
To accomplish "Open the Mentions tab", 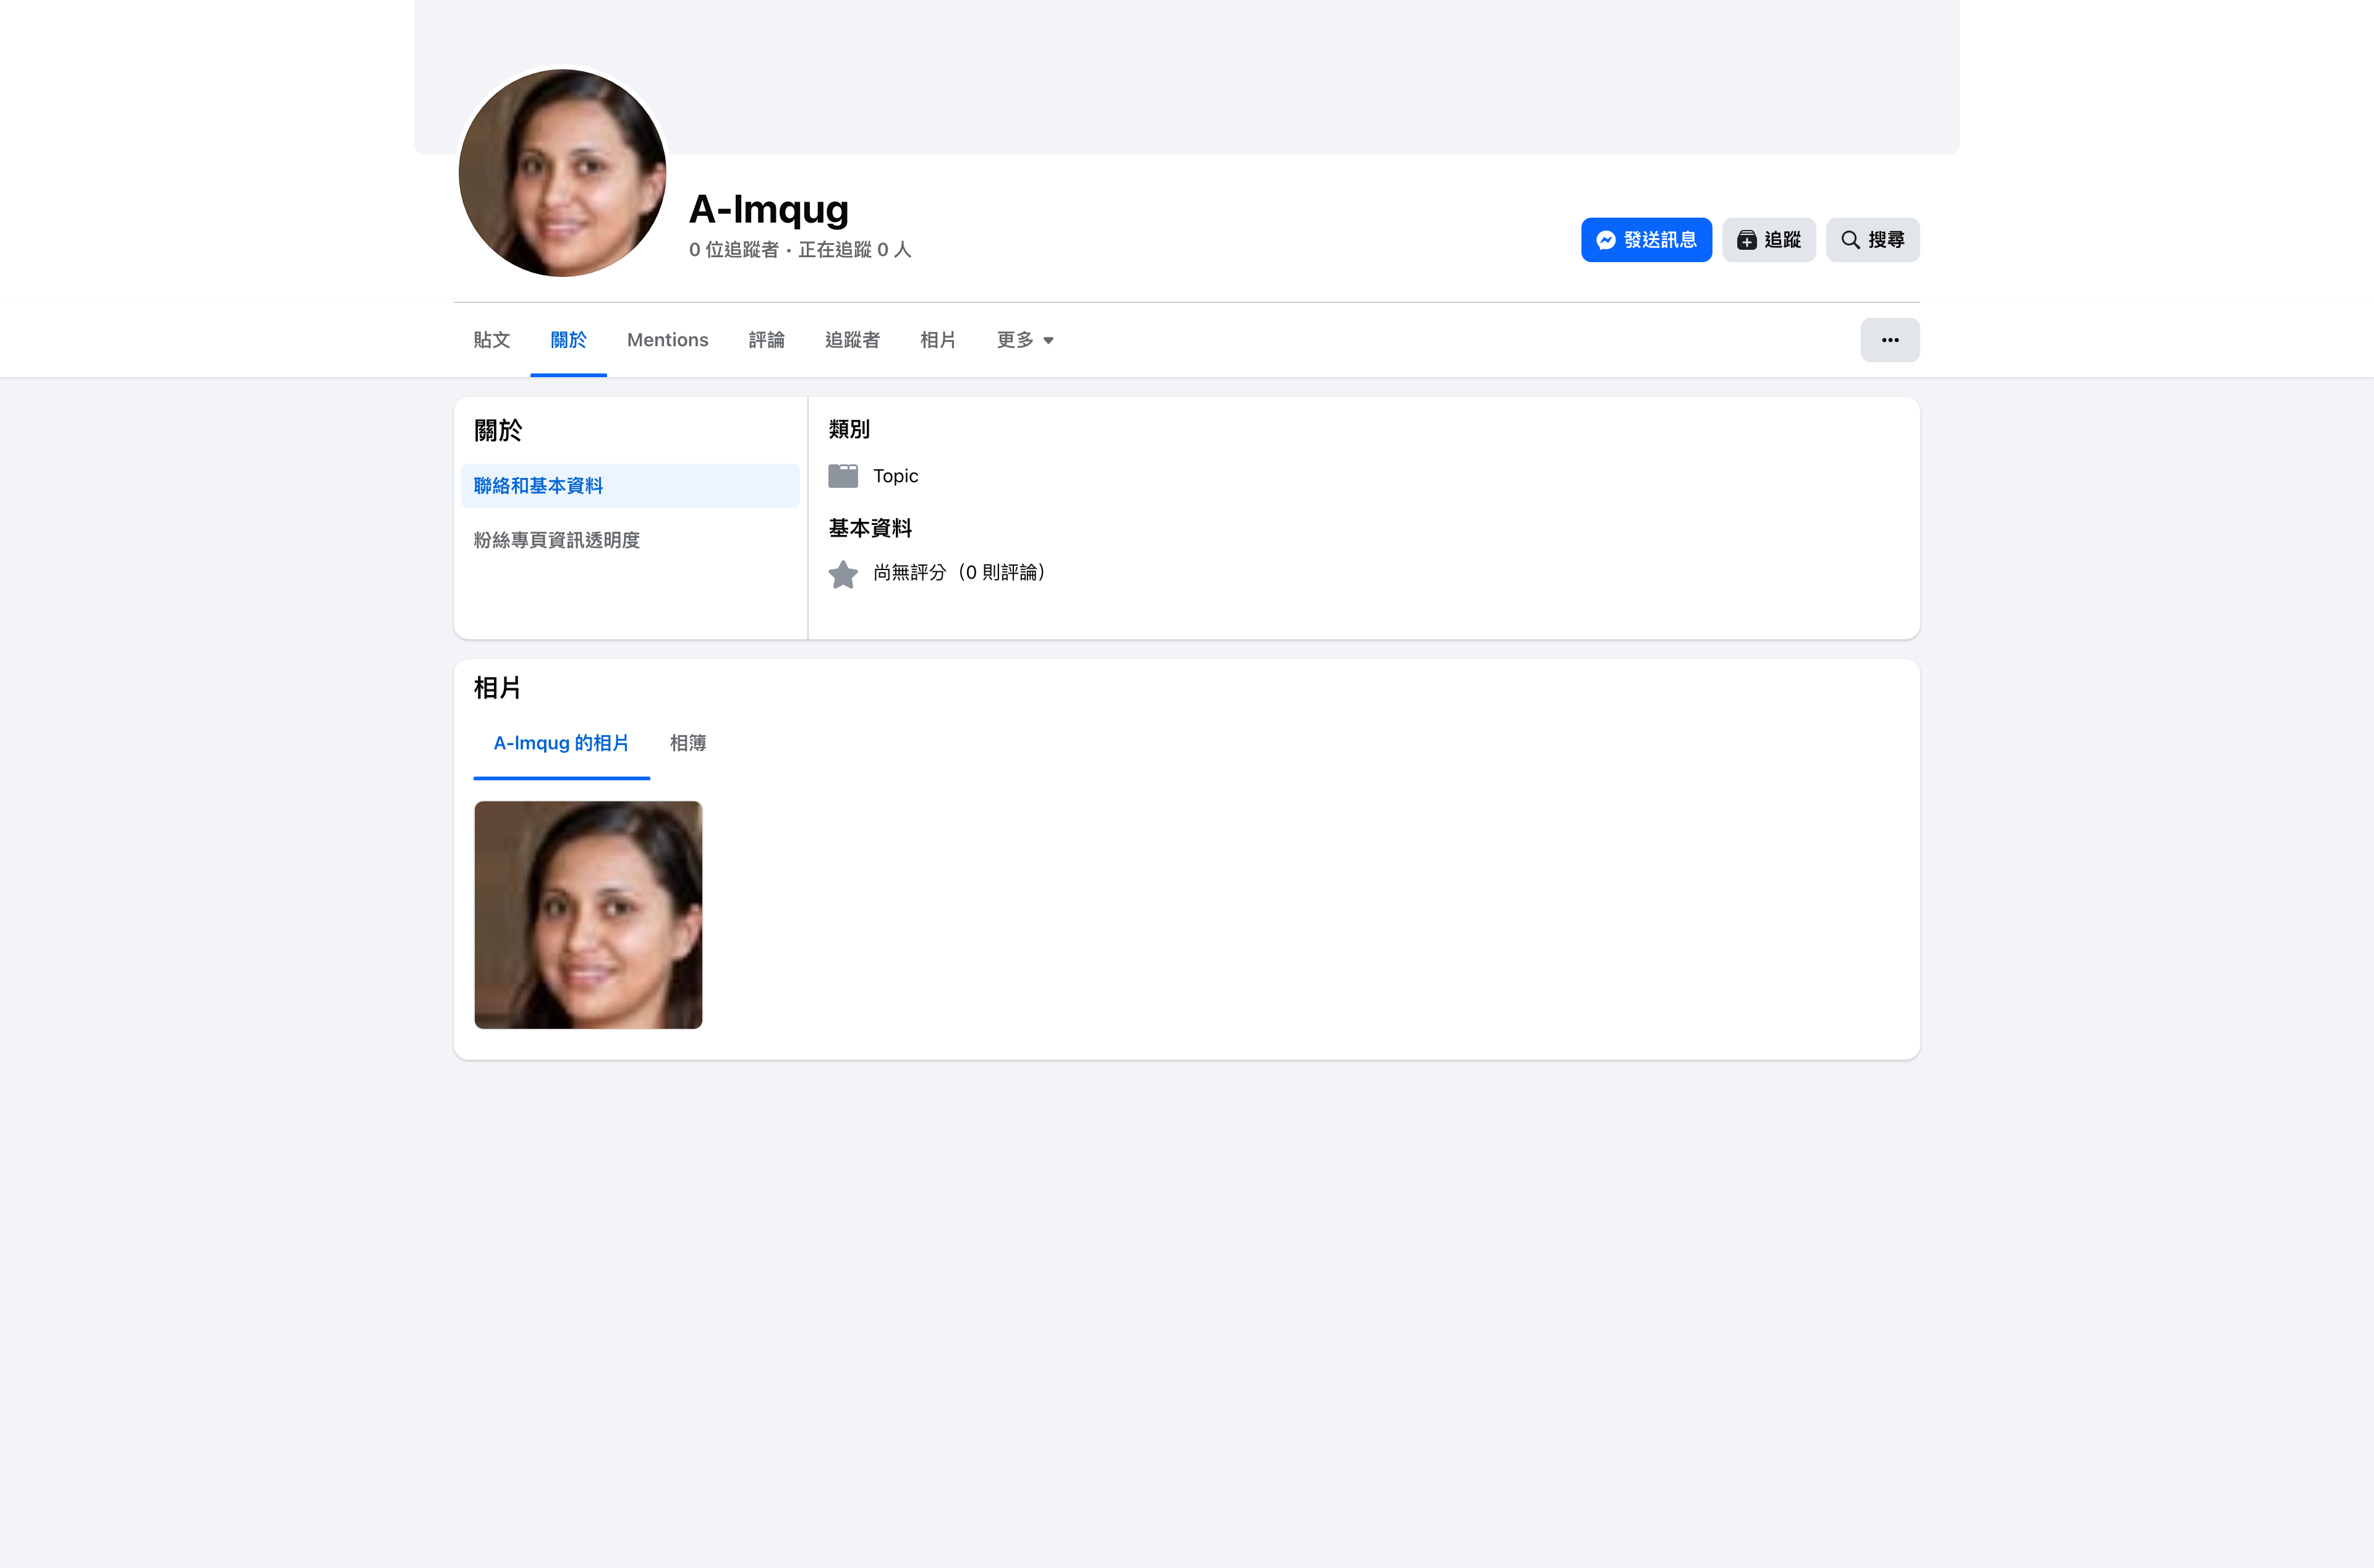I will pos(666,340).
